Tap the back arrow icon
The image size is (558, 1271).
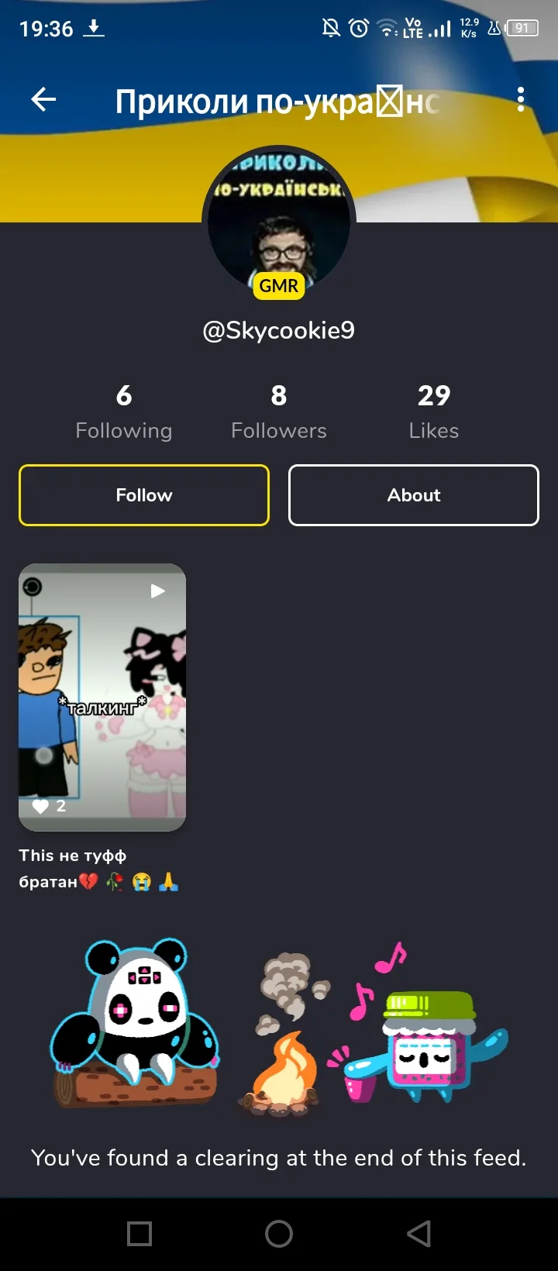43,99
